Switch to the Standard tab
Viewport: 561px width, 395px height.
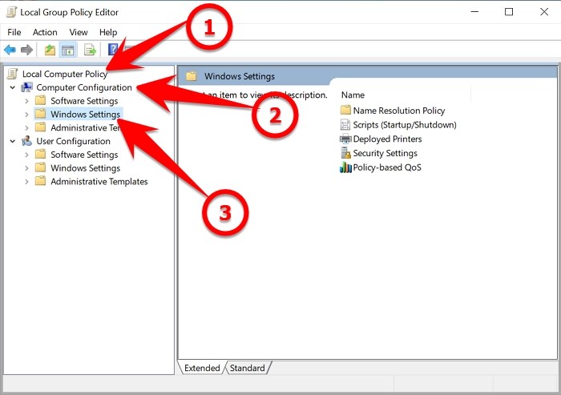click(247, 368)
